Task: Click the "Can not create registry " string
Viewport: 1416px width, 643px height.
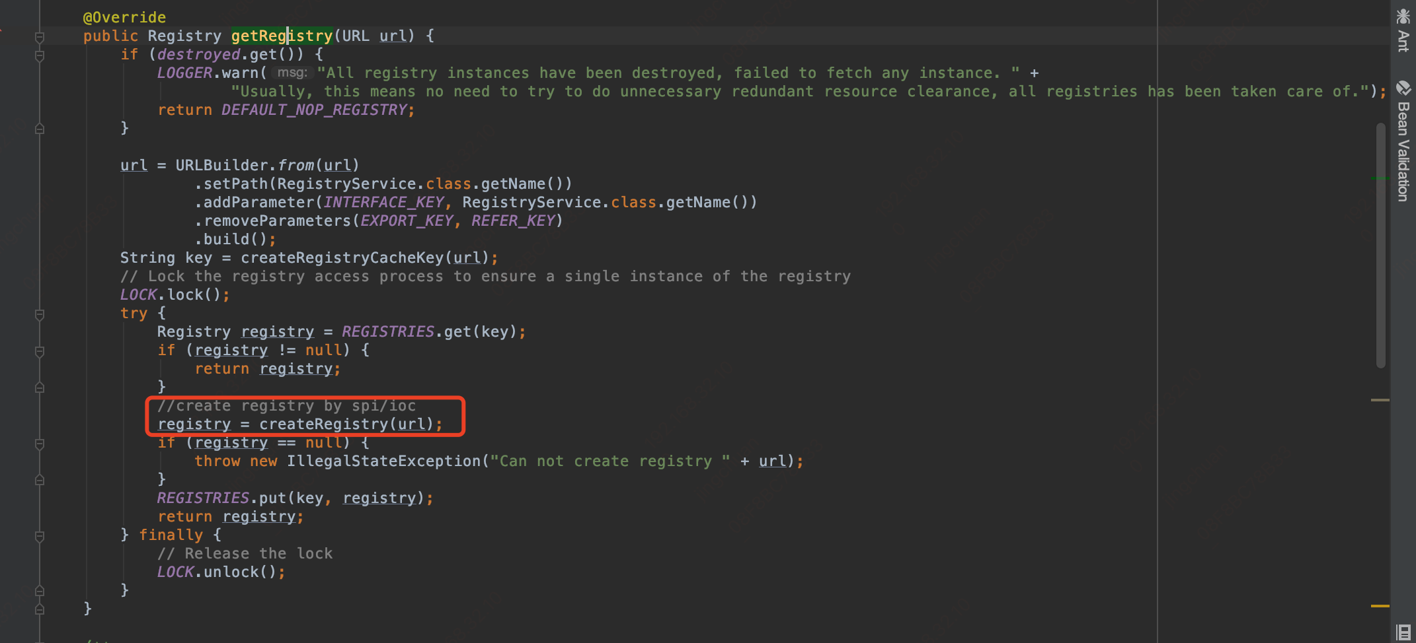Action: [x=610, y=461]
